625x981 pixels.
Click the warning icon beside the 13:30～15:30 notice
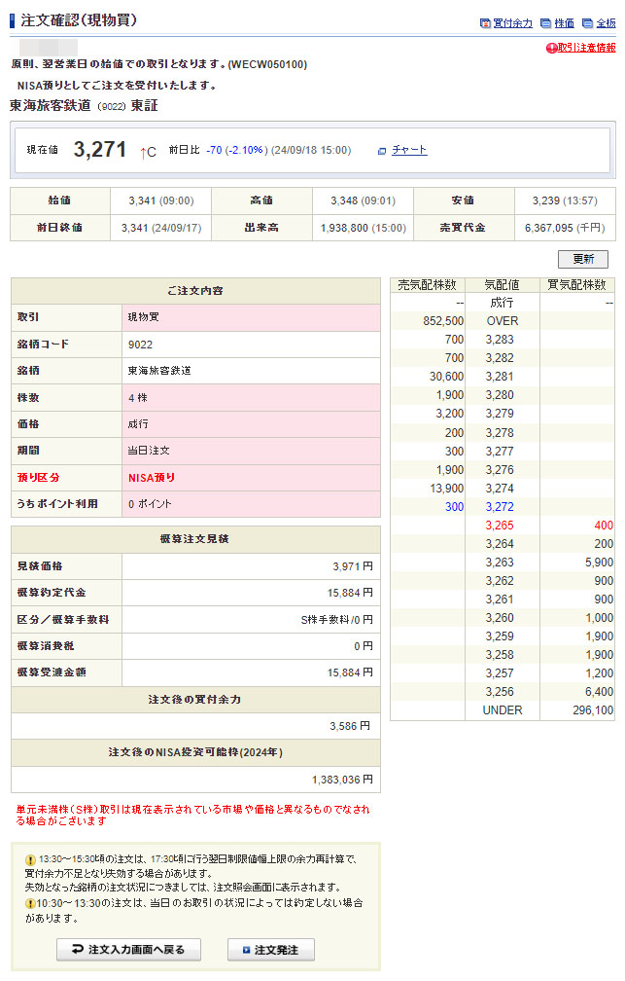pyautogui.click(x=31, y=859)
